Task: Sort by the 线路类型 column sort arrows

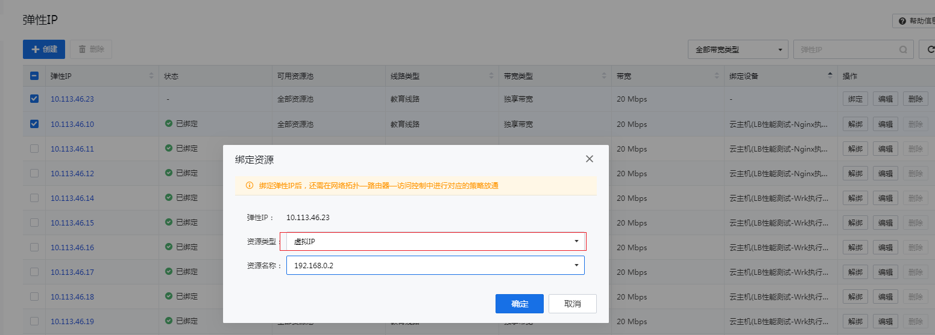Action: [x=491, y=76]
